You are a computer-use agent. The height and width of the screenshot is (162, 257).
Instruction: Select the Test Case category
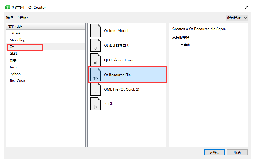click(x=46, y=81)
